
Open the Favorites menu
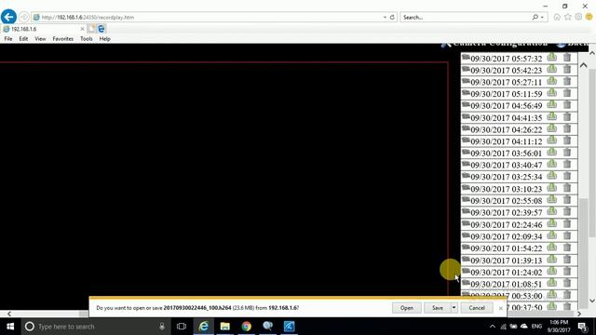[x=62, y=39]
